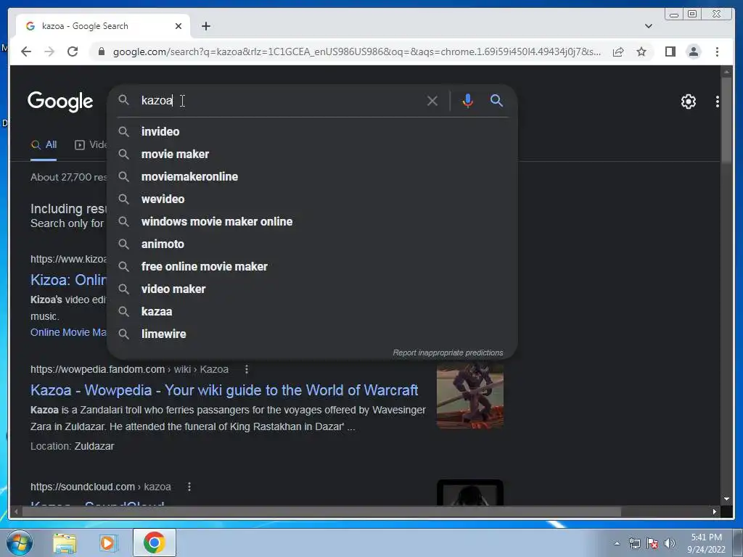Submit search with blue magnifier icon
Screen dimensions: 743x557
496,100
